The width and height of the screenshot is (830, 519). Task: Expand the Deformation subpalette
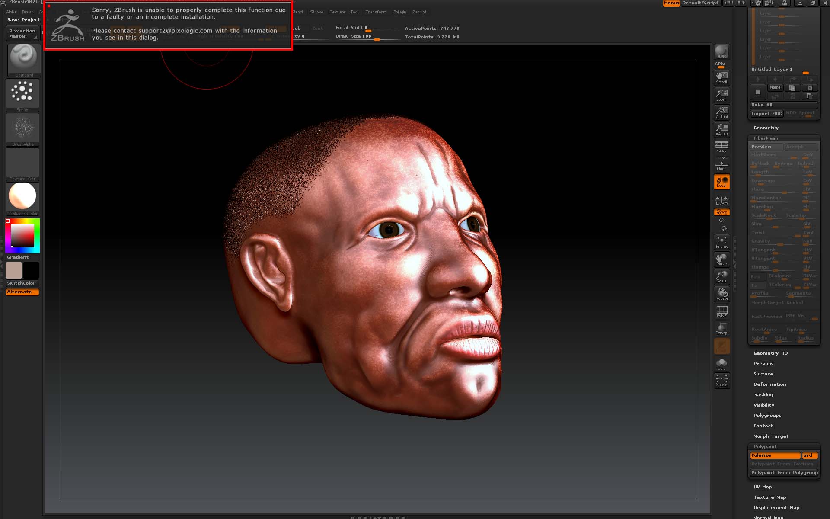coord(769,384)
